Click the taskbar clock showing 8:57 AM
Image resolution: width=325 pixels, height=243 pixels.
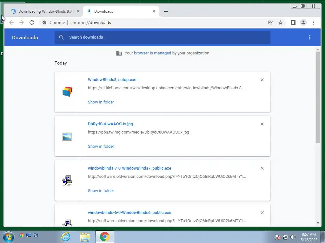point(309,237)
